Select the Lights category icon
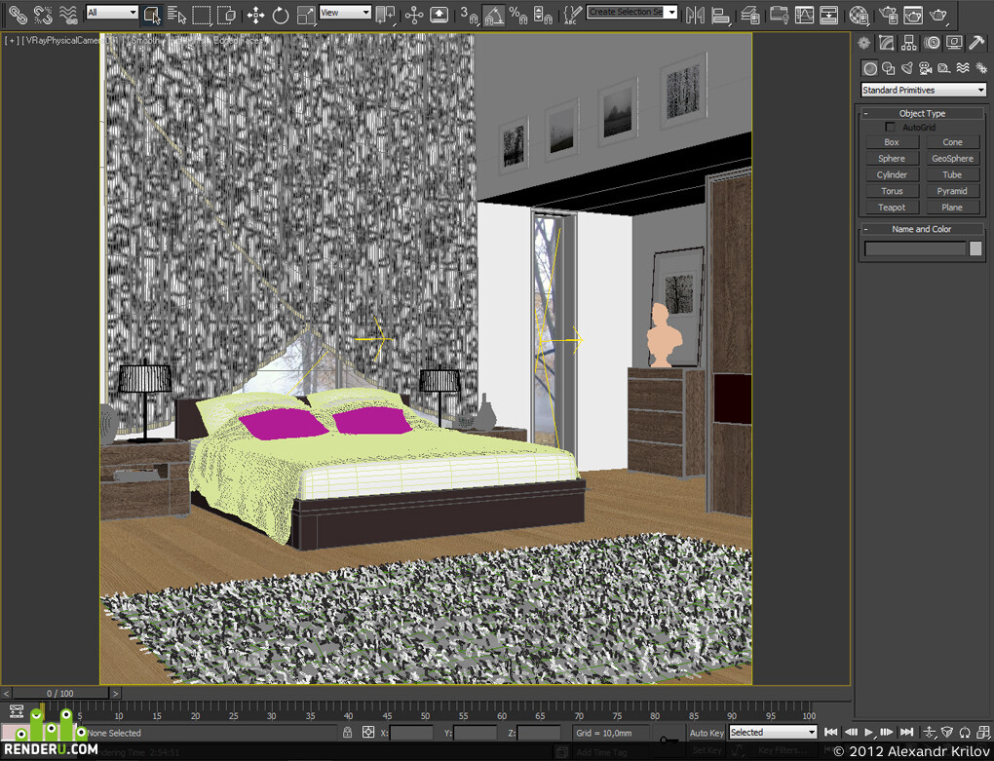The width and height of the screenshot is (994, 761). pyautogui.click(x=907, y=68)
